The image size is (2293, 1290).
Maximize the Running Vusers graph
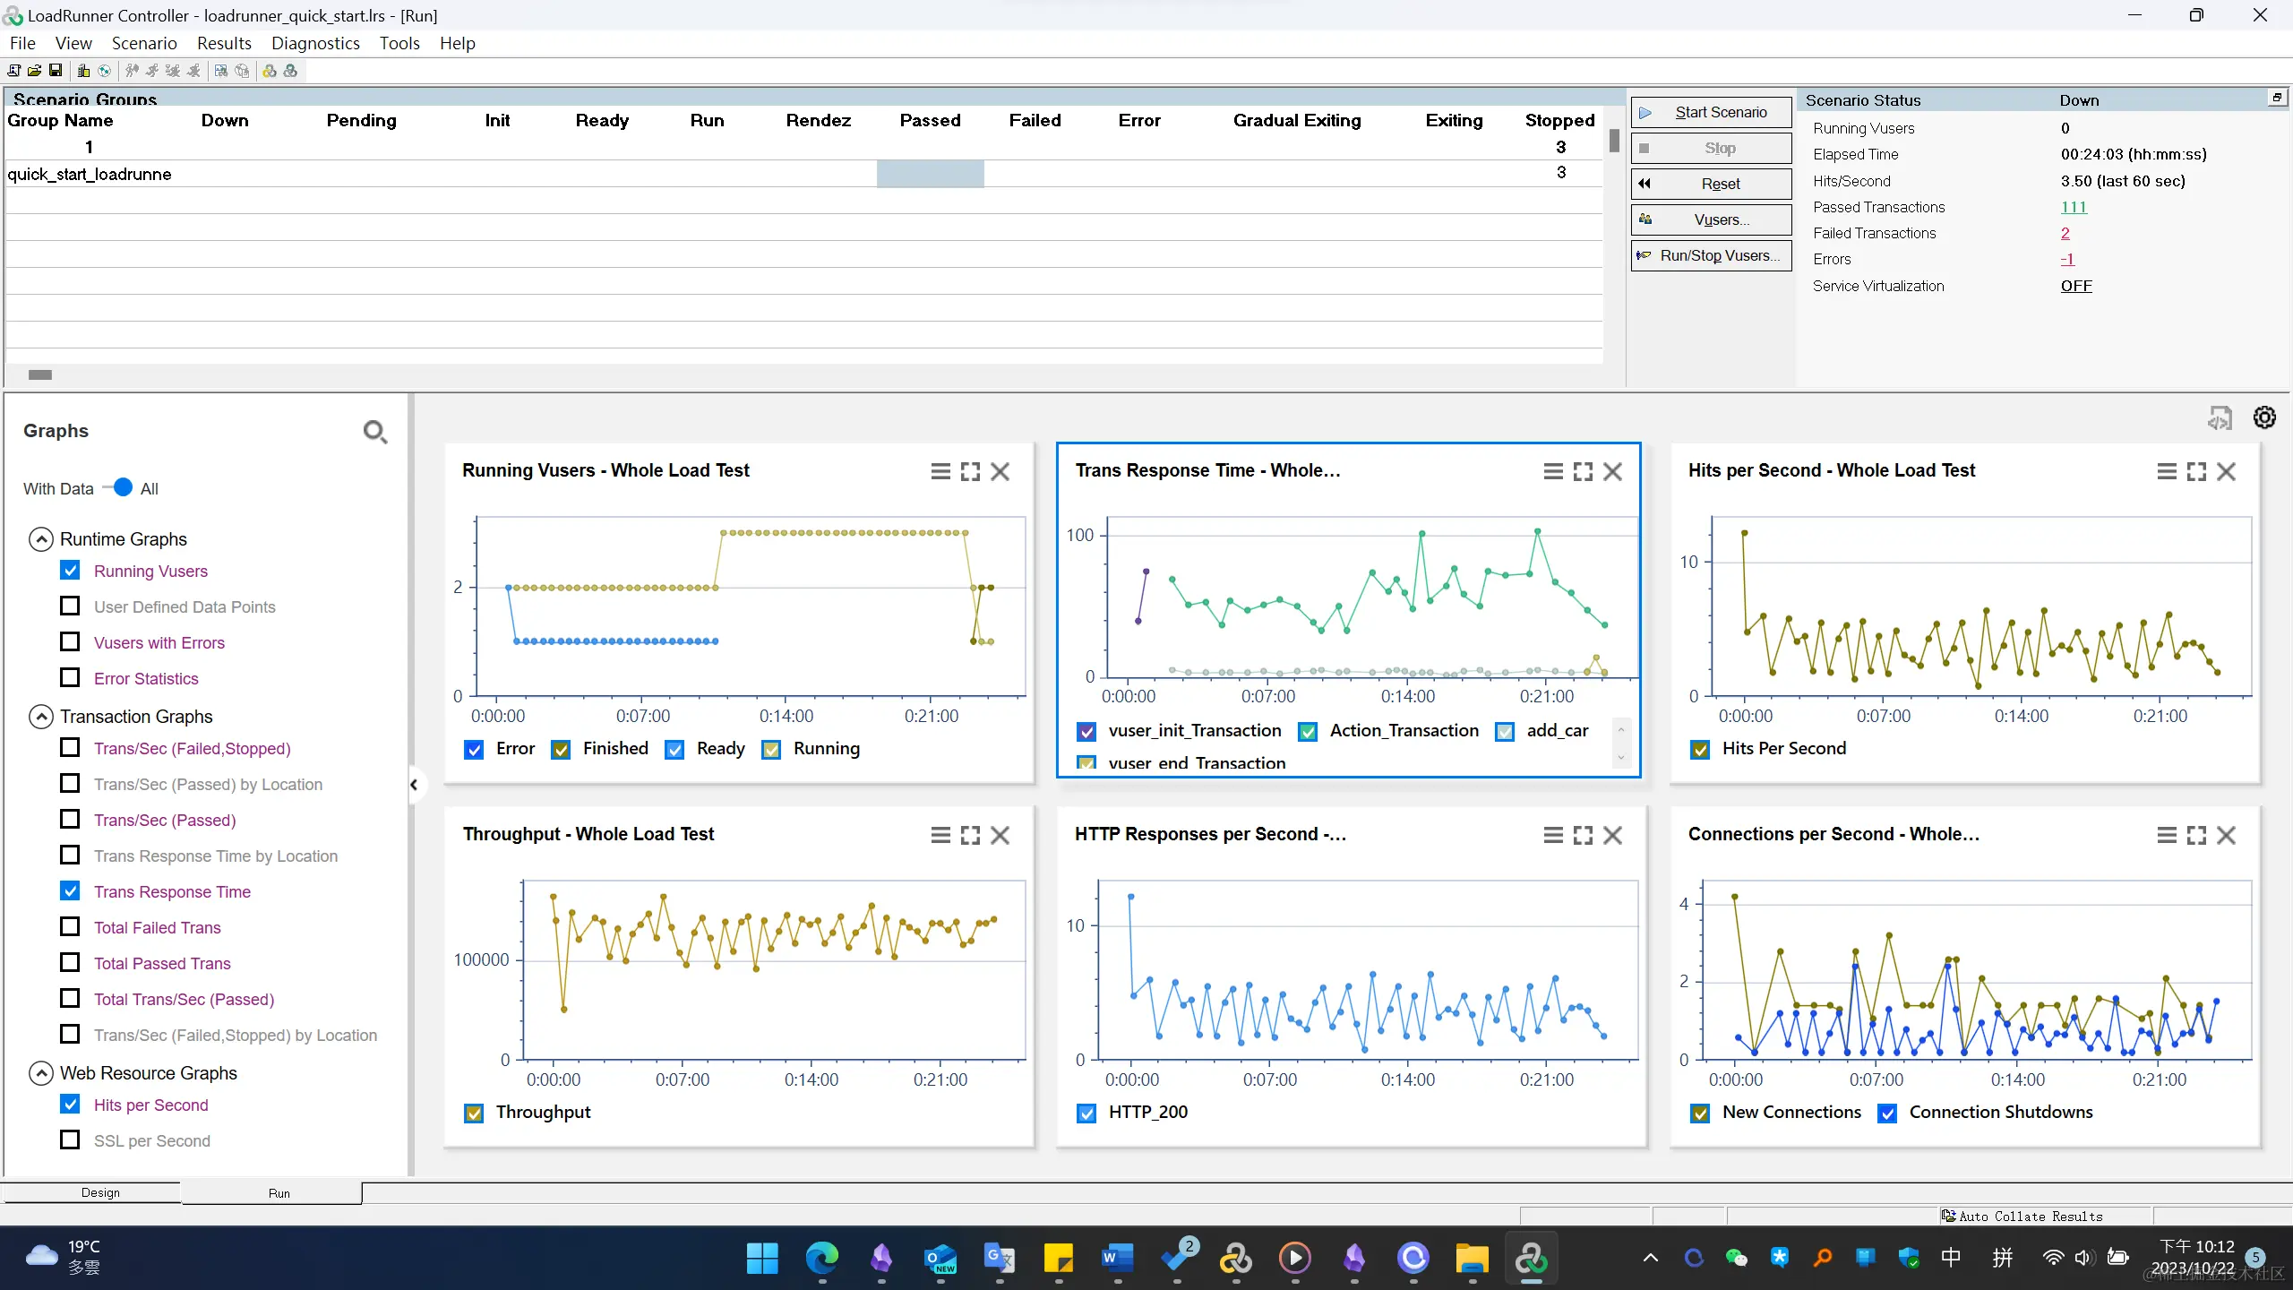[x=970, y=471]
